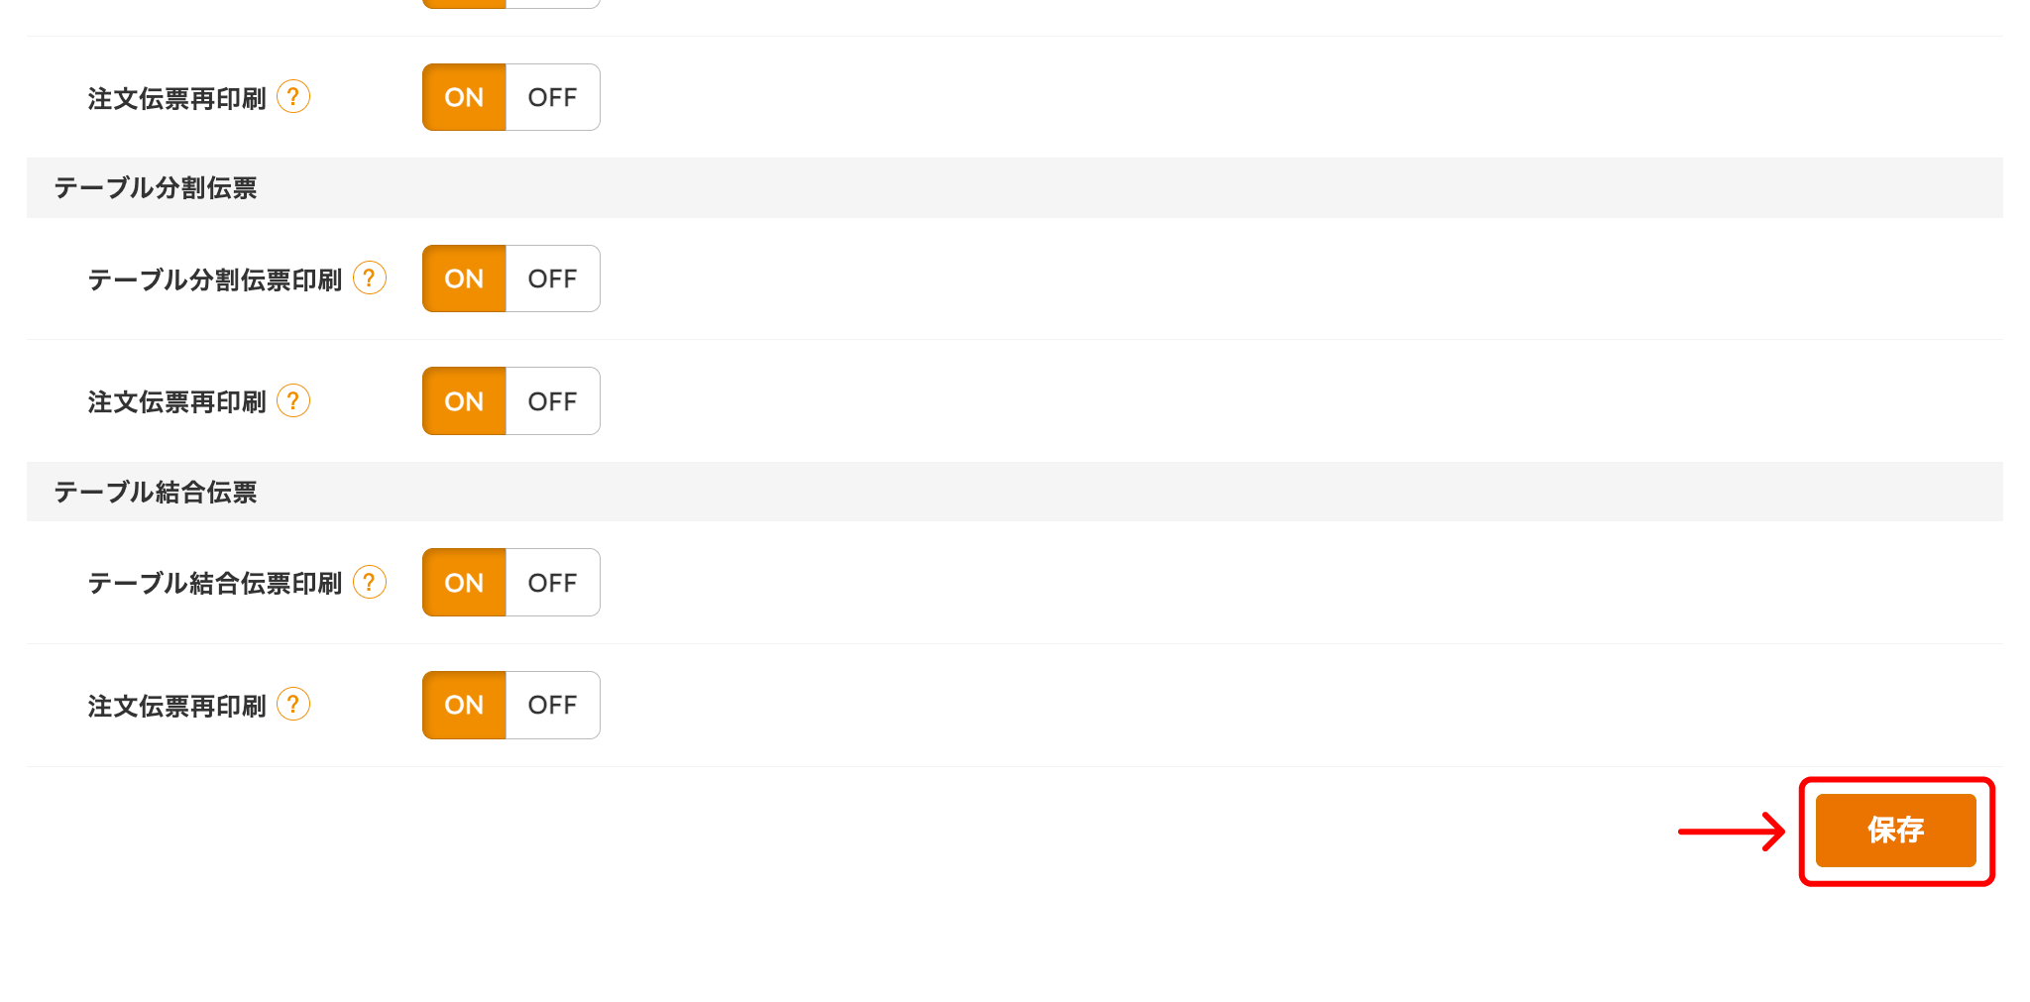2030x1002 pixels.
Task: Turn OFF 注文伝票再印刷 in the テーブル結合伝票 section
Action: tap(552, 705)
